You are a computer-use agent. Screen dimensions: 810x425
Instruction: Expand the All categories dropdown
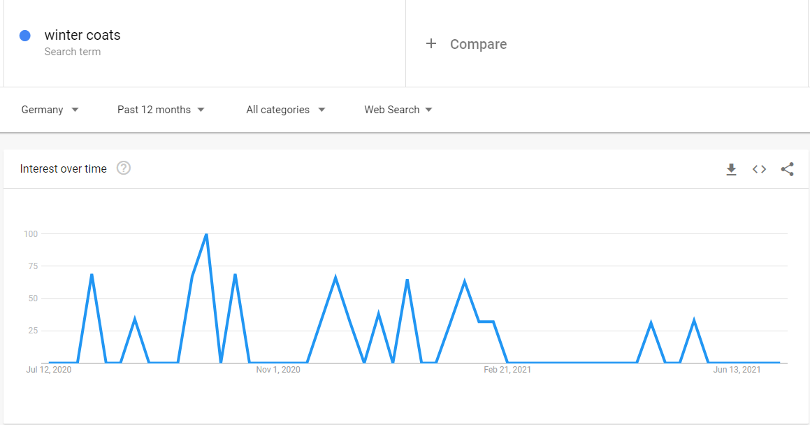tap(286, 110)
